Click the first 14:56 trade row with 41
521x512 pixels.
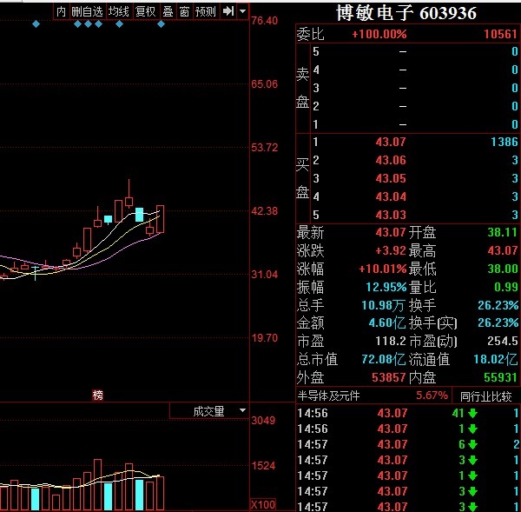point(408,413)
